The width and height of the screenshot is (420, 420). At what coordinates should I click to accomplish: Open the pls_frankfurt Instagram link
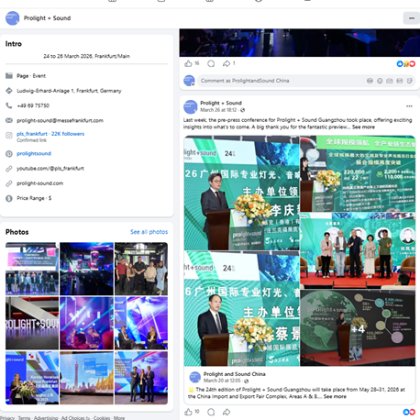point(50,134)
